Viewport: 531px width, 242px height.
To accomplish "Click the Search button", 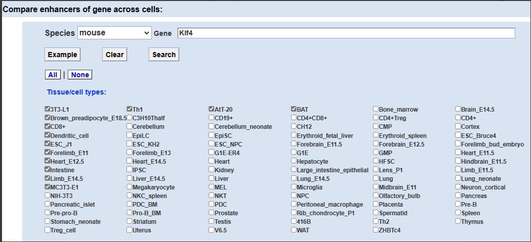I will (164, 55).
